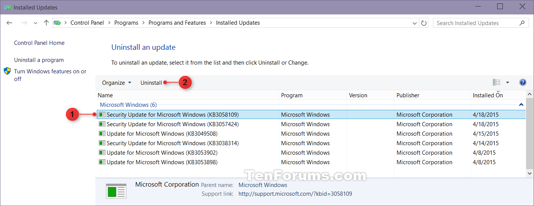
Task: Select Update for Microsoft Windows KB3049508
Action: tap(311, 133)
